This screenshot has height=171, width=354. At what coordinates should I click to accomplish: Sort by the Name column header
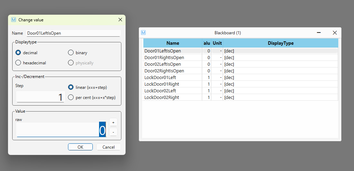coord(173,43)
